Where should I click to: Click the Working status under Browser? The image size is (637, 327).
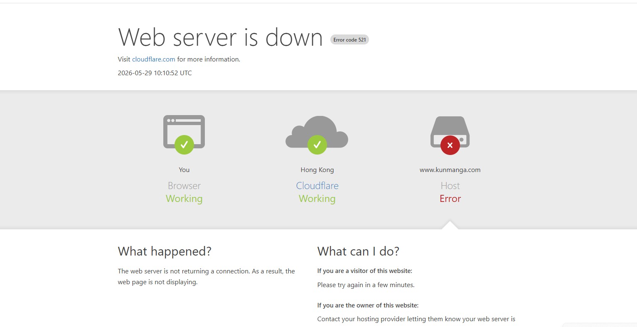[184, 199]
